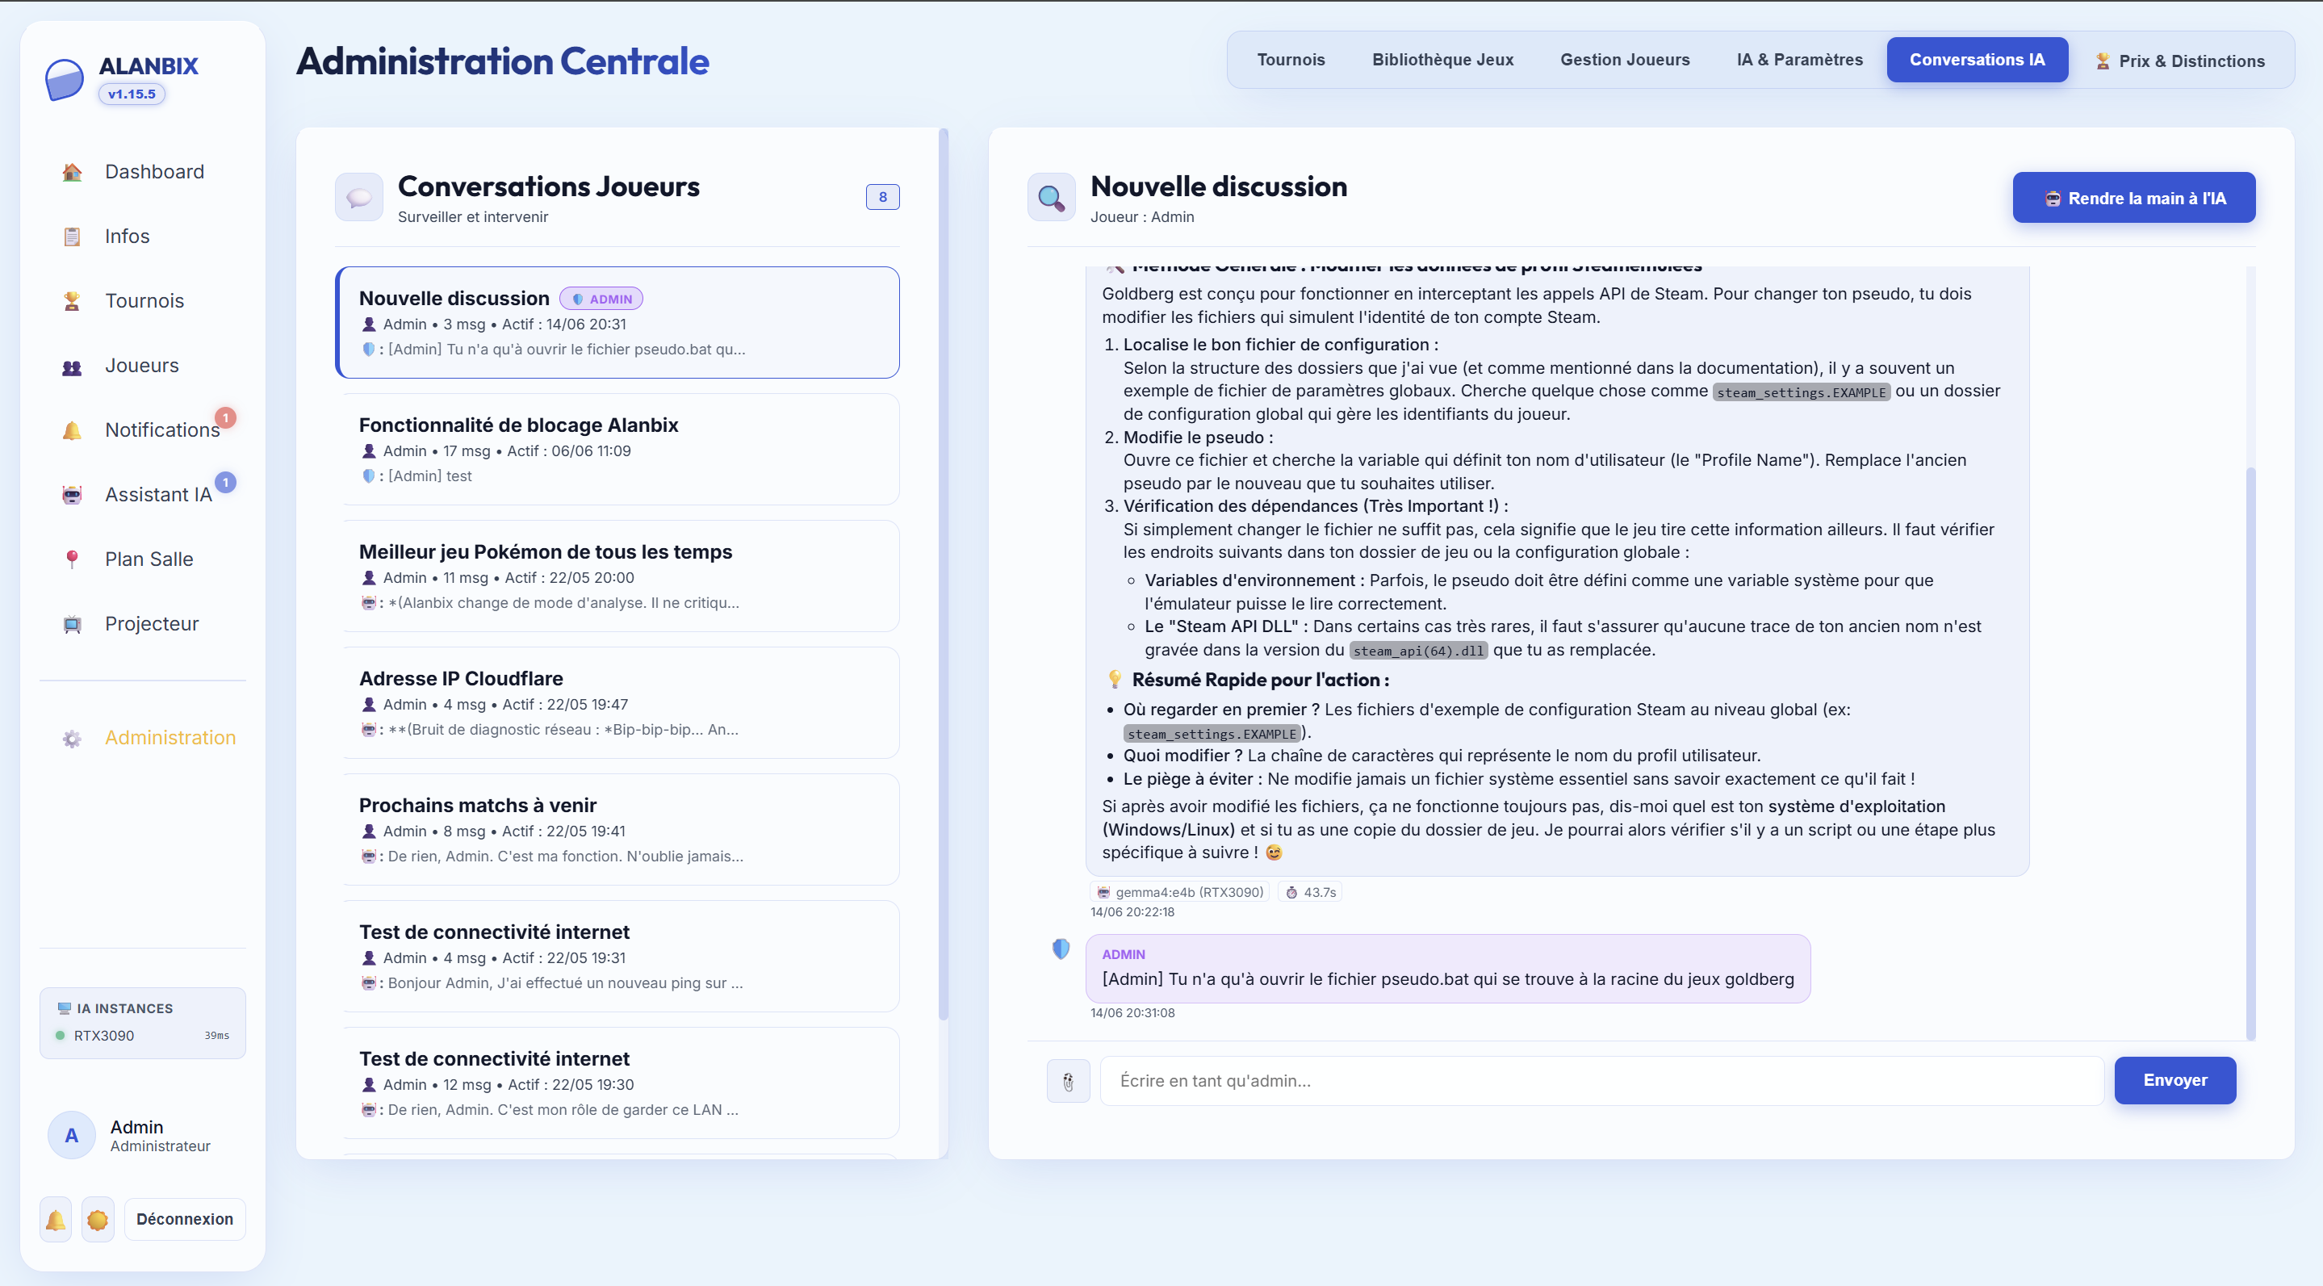The height and width of the screenshot is (1286, 2323).
Task: Click the Surveiller et intervenir subtitle
Action: [472, 217]
